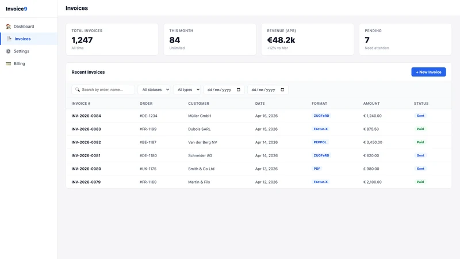Screen dimensions: 460x259
Task: Create a new invoice
Action: [428, 72]
